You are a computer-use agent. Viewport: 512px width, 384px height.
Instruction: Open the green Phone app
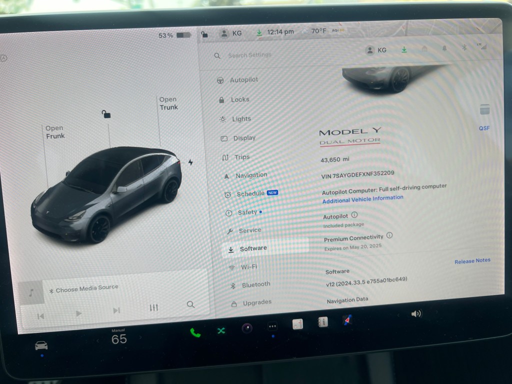(195, 332)
